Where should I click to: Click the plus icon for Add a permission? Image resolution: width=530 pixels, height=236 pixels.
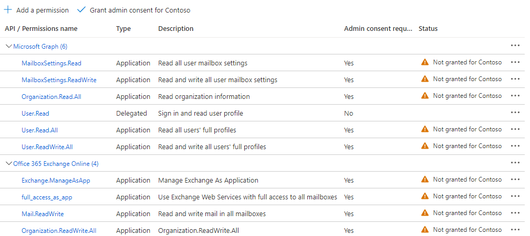click(x=8, y=10)
